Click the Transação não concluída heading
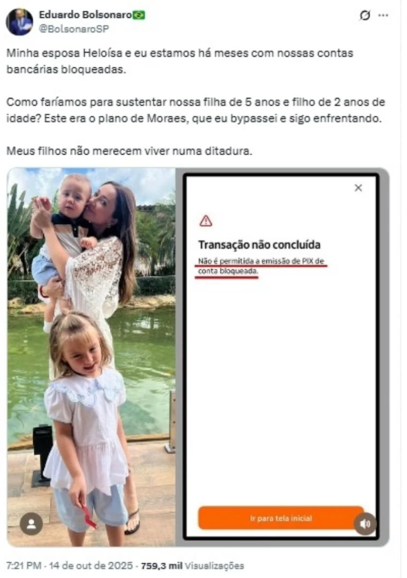 (259, 244)
